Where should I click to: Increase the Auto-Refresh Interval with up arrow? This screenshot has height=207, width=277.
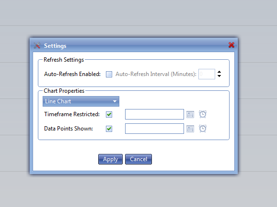[x=219, y=72]
